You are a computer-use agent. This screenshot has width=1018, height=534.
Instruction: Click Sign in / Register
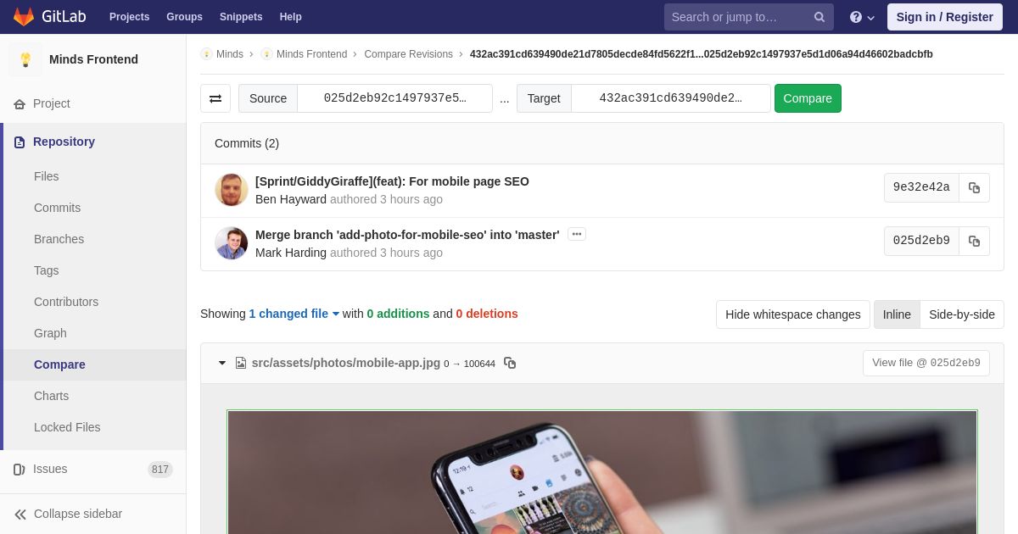944,17
